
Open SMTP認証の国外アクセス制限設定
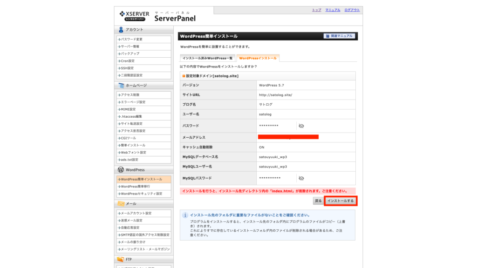143,235
